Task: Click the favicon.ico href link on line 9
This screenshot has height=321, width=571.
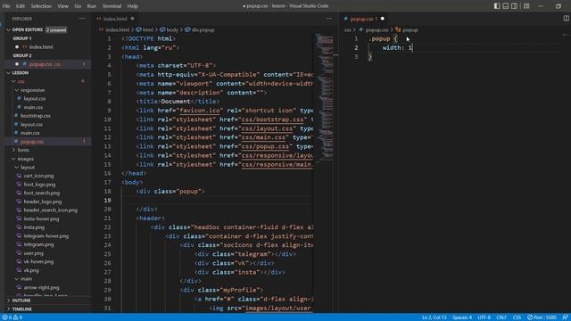Action: [200, 111]
